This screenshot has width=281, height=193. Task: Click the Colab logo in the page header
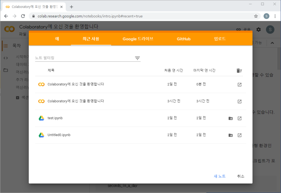pos(9,29)
